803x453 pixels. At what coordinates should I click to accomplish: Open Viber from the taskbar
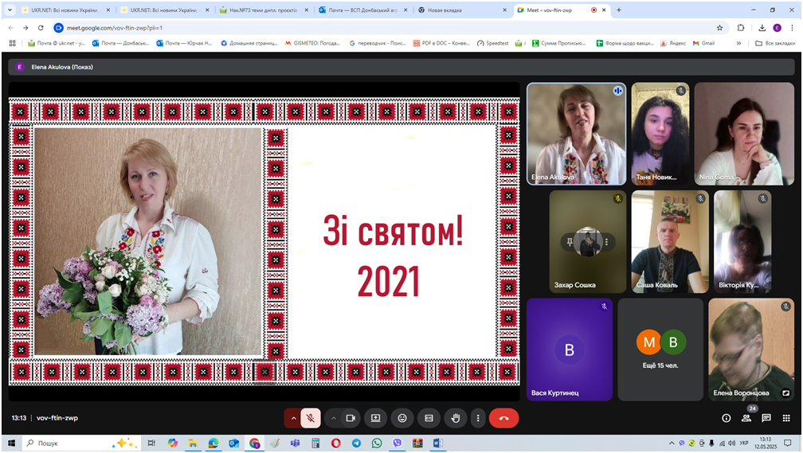[397, 443]
